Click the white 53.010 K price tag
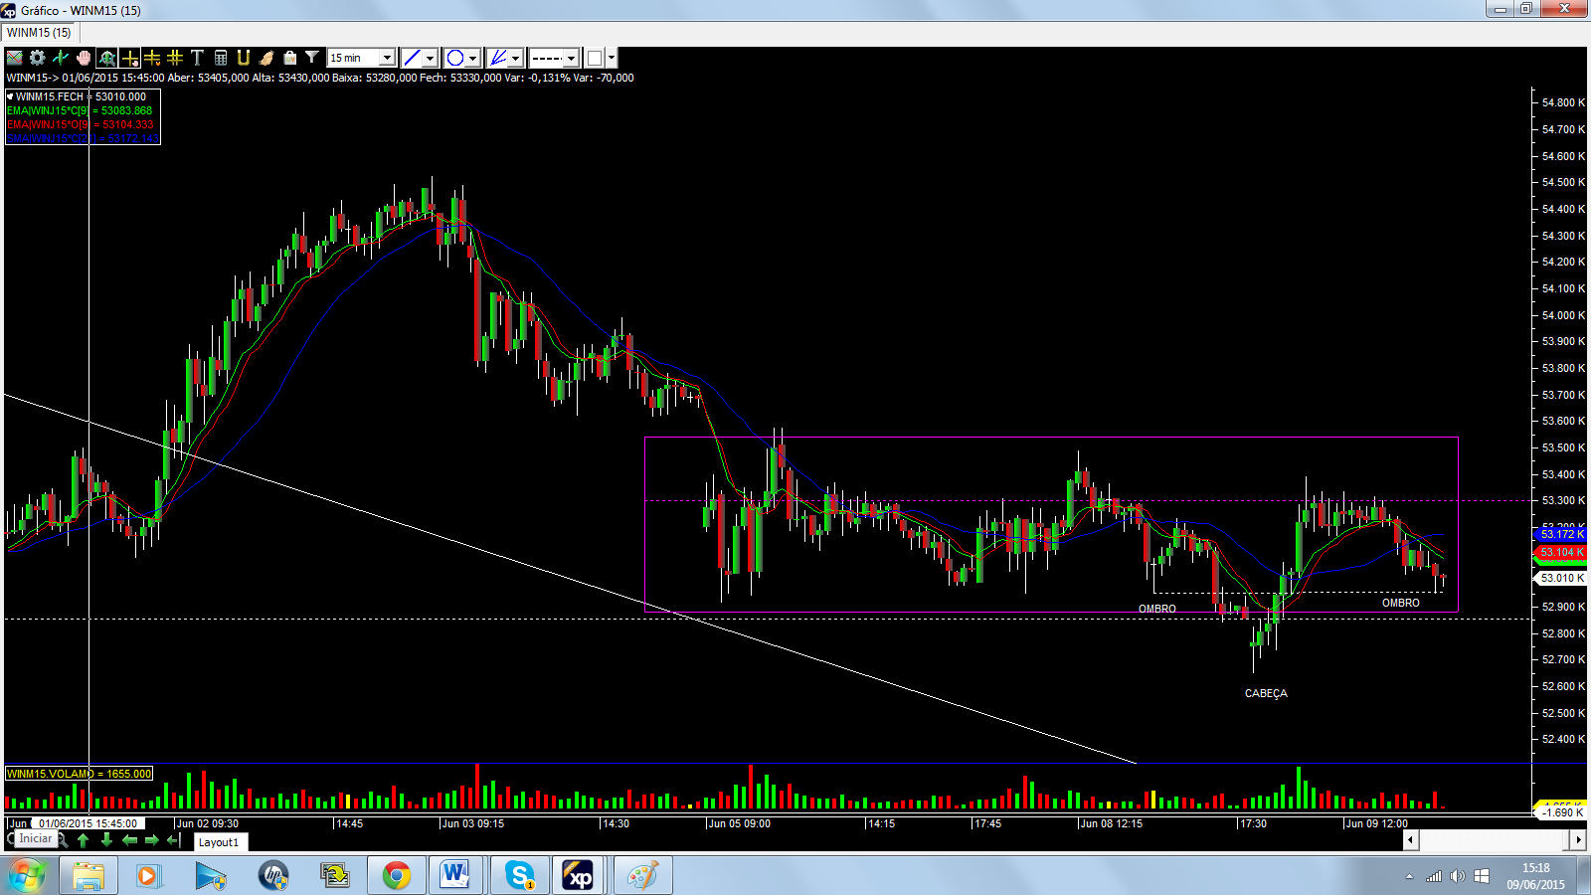Viewport: 1591px width, 895px height. pos(1562,578)
